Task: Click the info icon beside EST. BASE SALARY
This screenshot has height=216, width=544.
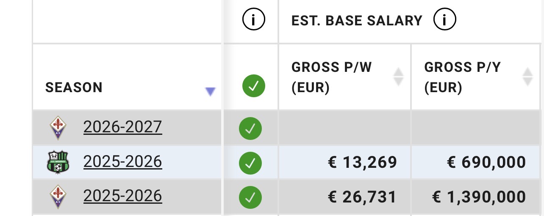Action: pos(444,20)
